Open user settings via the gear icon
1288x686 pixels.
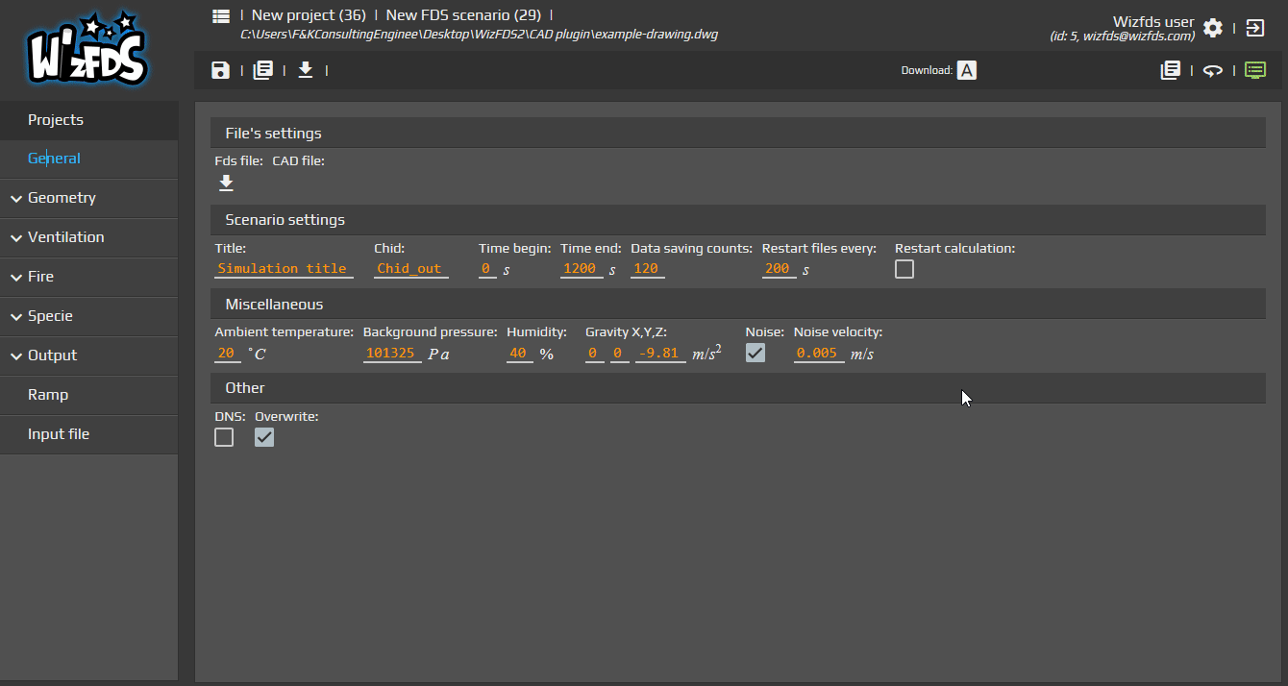point(1213,28)
